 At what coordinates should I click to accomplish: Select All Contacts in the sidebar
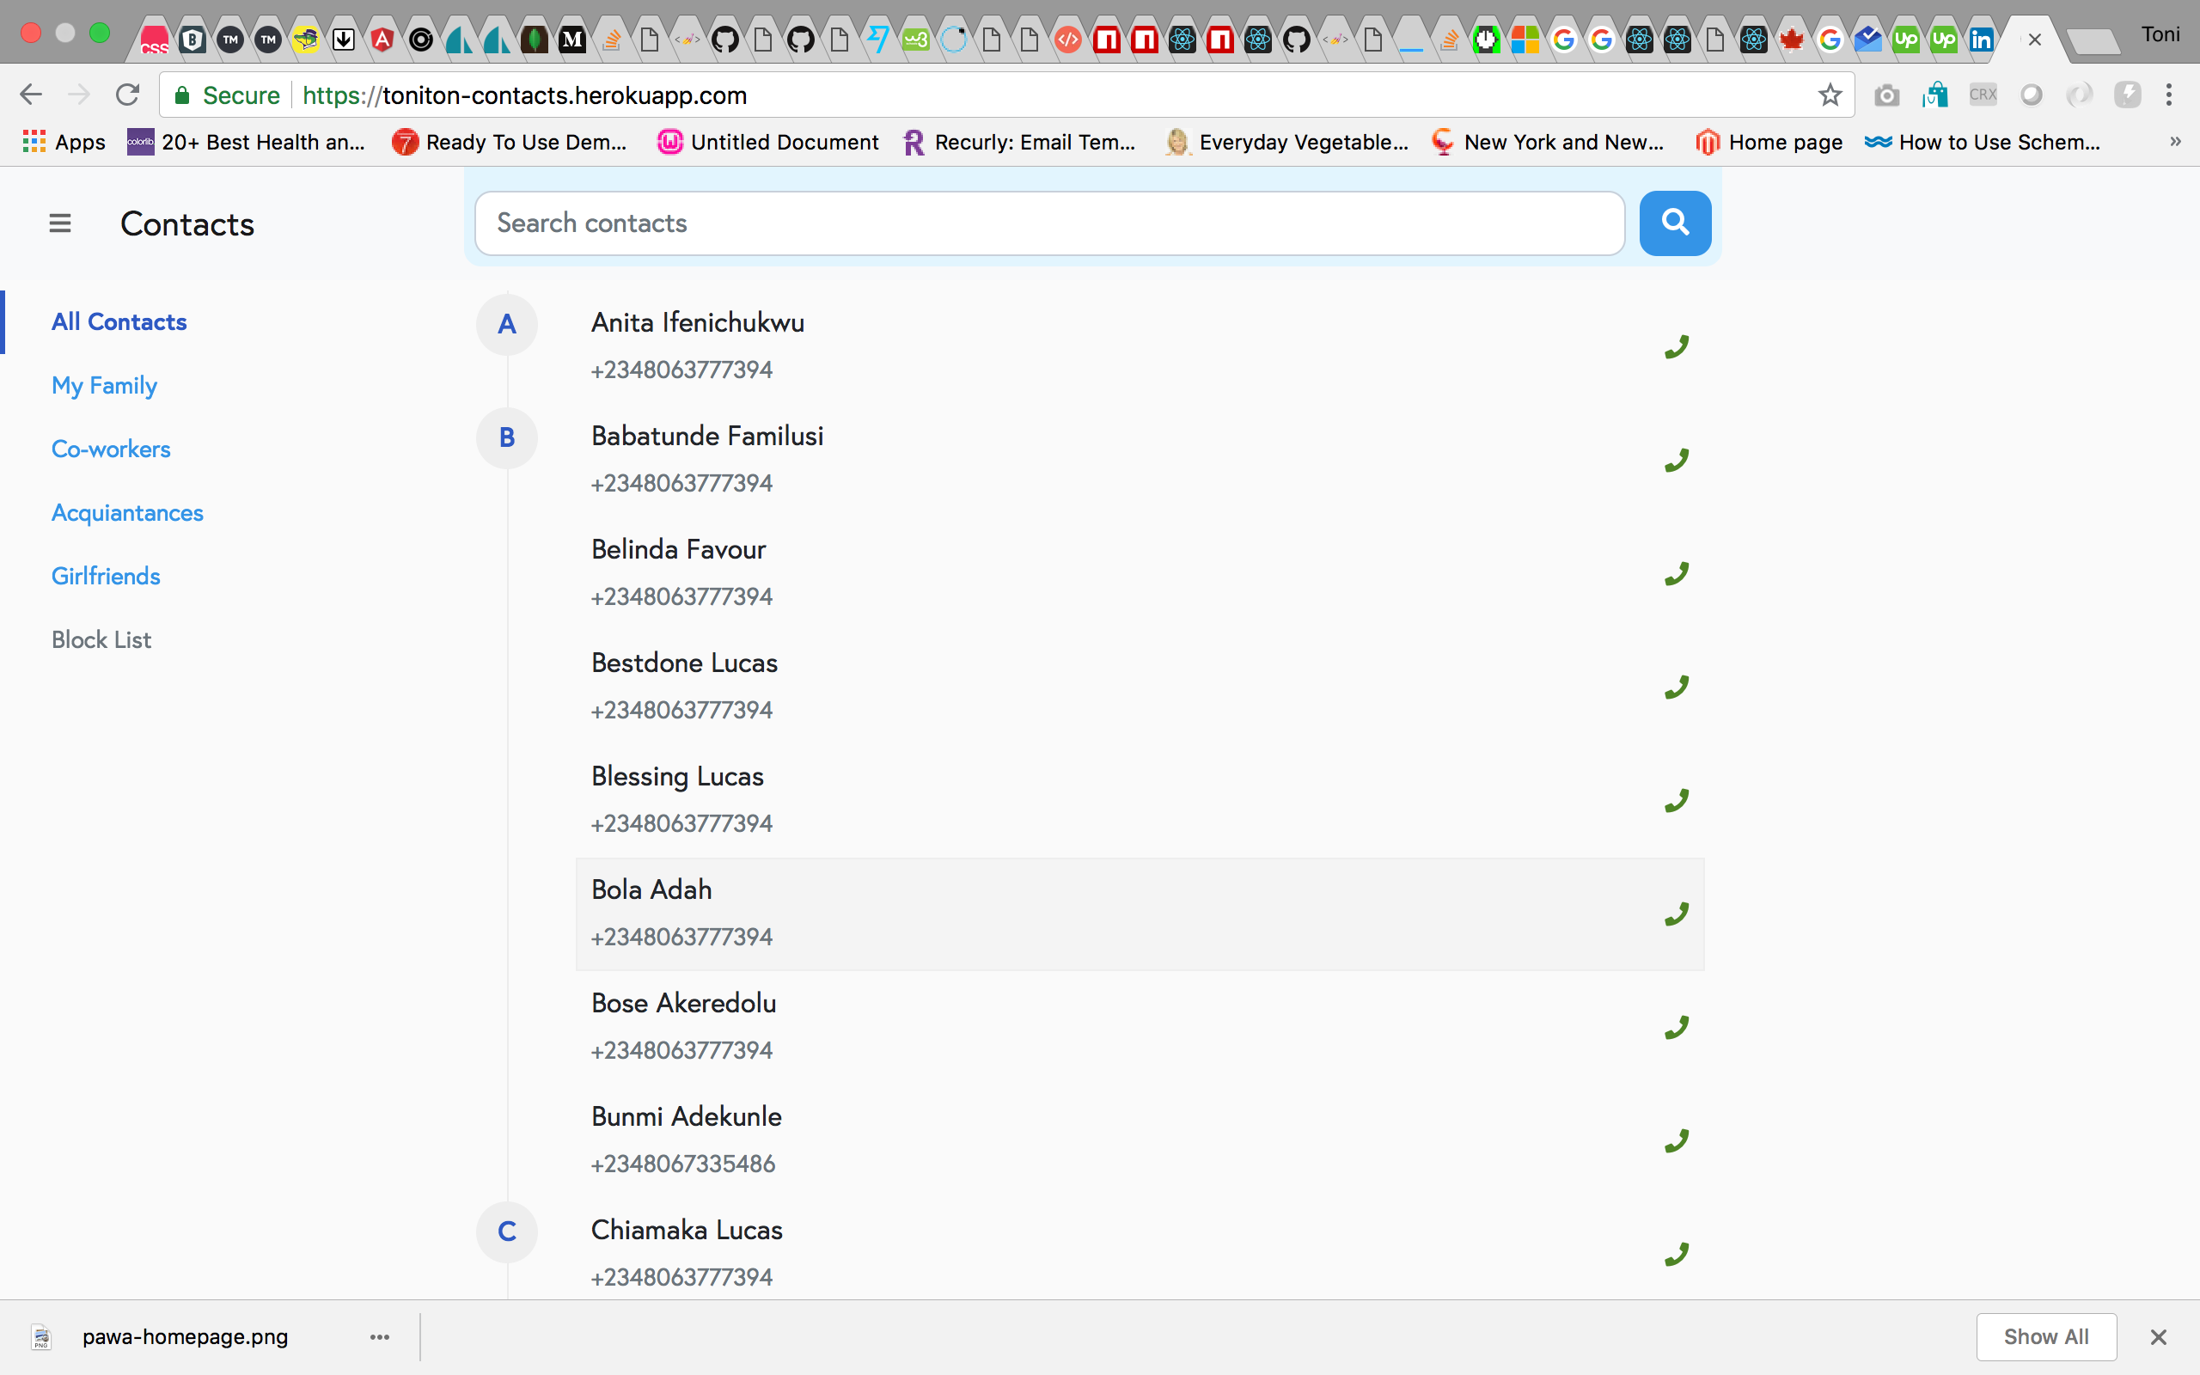119,322
